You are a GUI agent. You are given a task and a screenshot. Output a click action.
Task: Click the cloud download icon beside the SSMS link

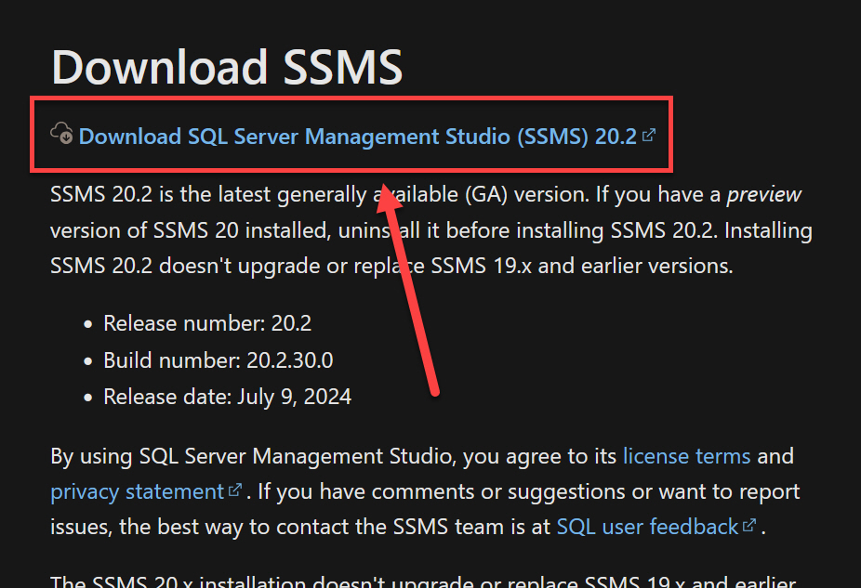(x=61, y=133)
